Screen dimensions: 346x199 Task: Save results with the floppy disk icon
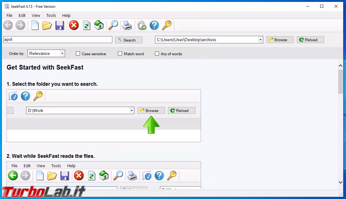(59, 26)
